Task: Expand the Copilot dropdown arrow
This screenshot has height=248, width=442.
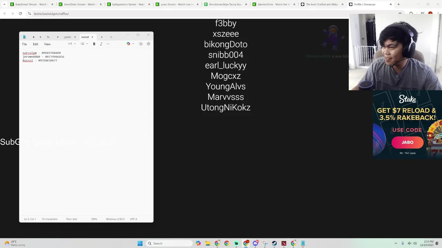Action: click(133, 44)
